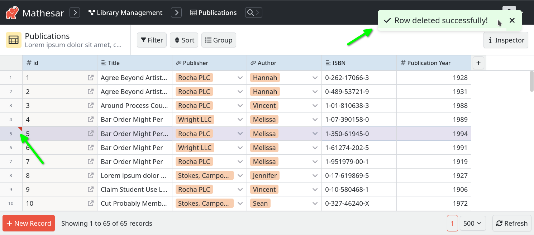Screen dimensions: 534x235
Task: Create a New Record
Action: point(28,223)
